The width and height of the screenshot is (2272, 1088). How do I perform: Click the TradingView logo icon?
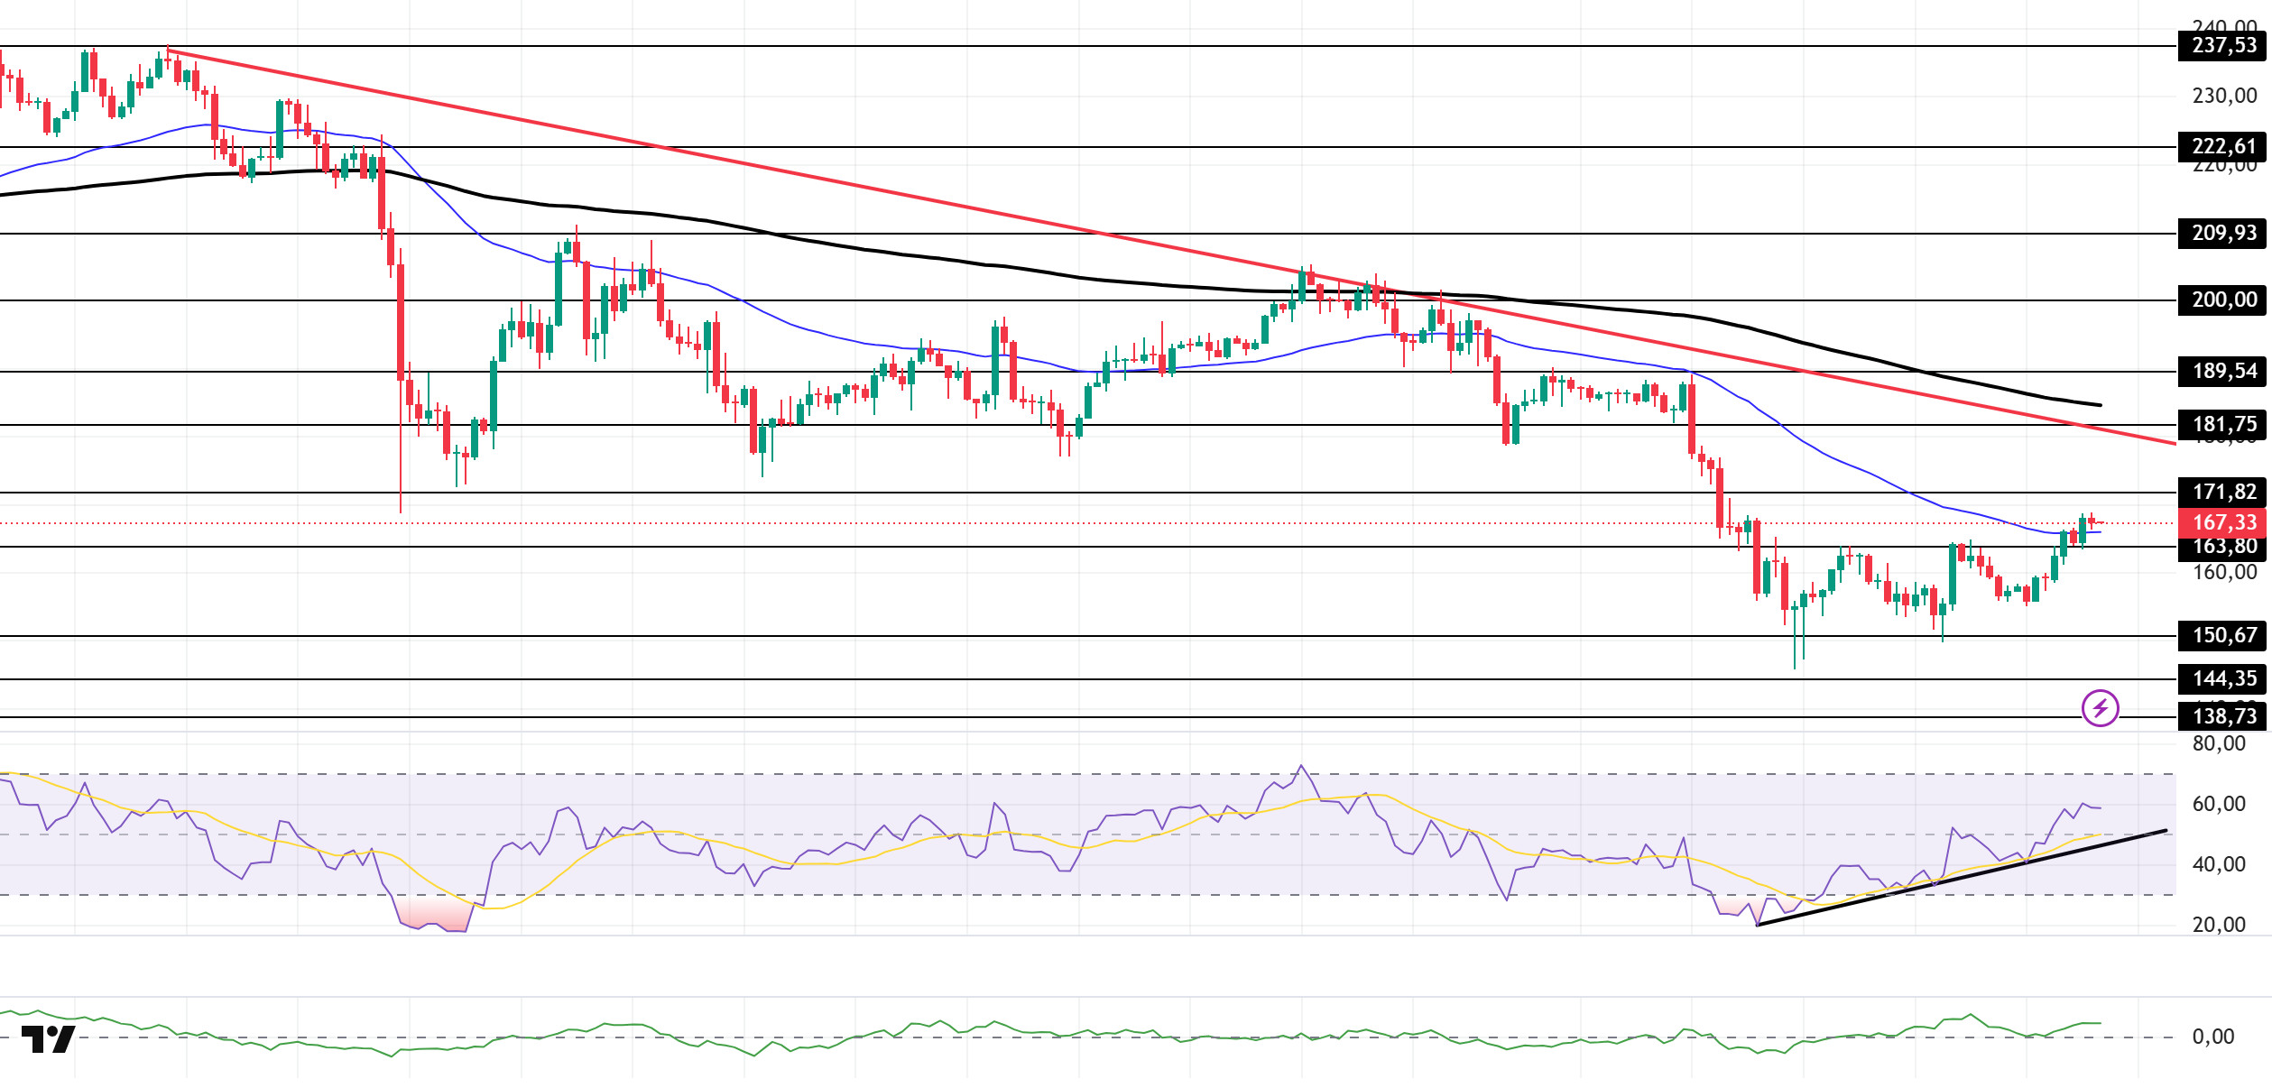pos(48,1039)
